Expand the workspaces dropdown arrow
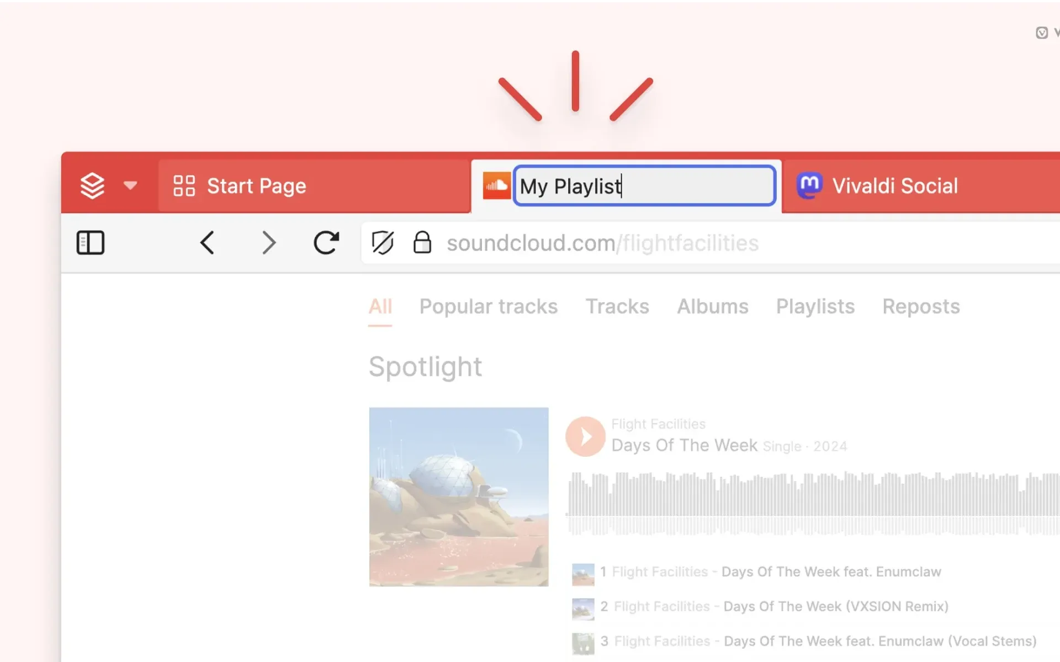The height and width of the screenshot is (662, 1060). pos(130,185)
